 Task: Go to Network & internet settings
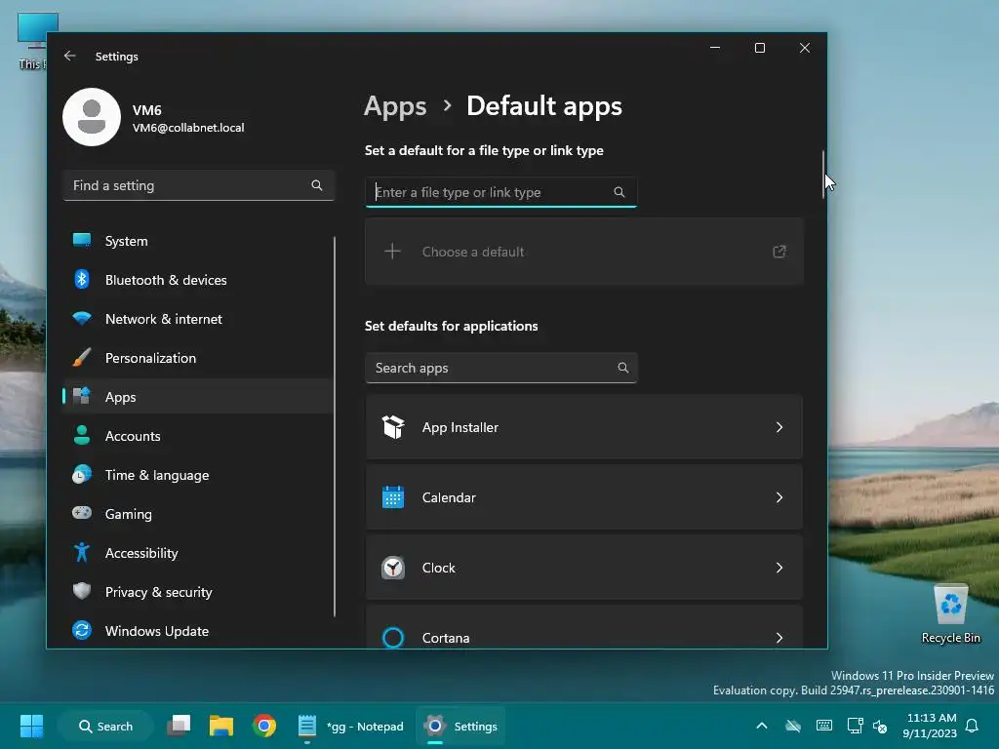tap(198, 319)
